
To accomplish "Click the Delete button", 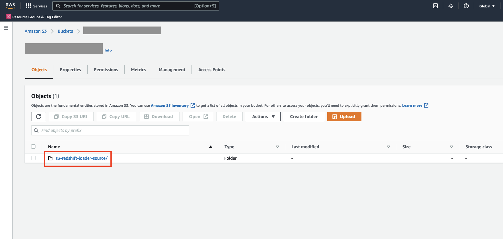I will coord(229,117).
